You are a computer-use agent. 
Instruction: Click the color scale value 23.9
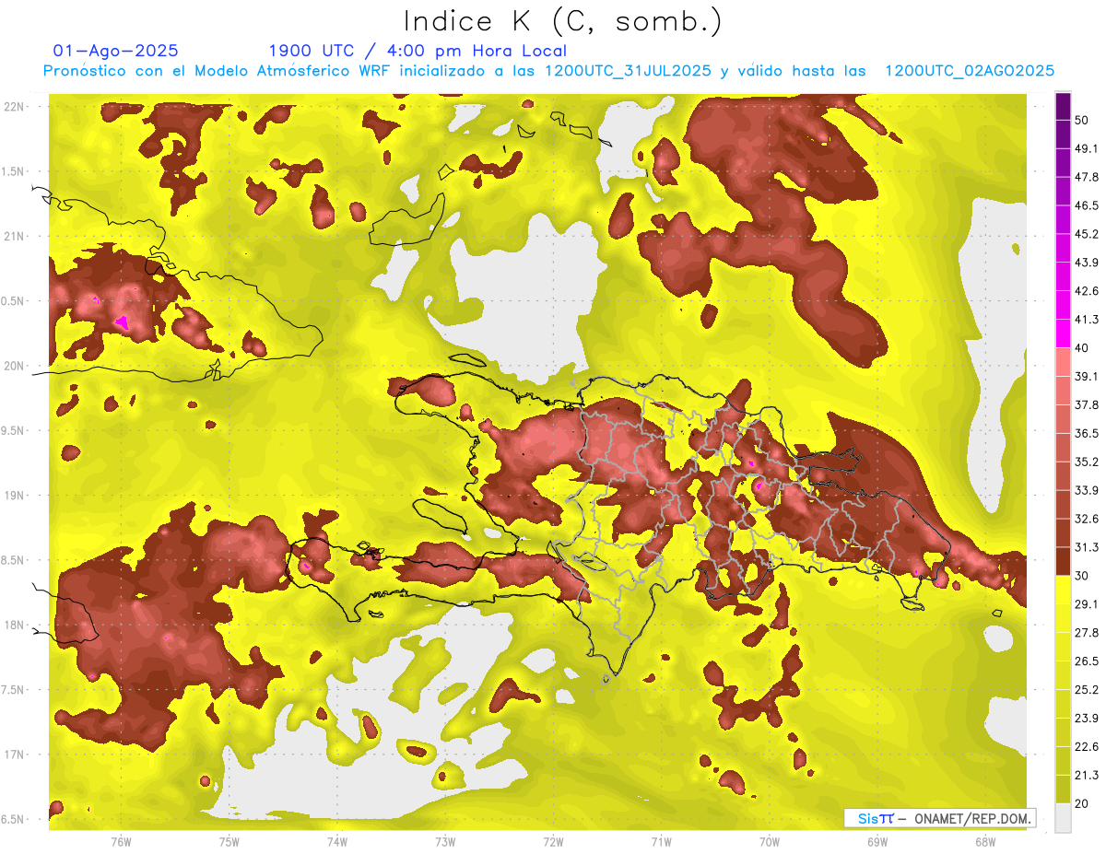(x=1087, y=719)
